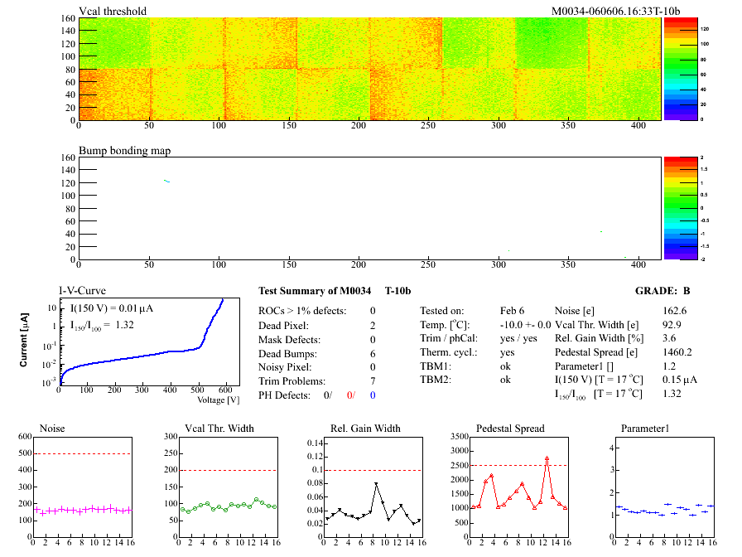Click the Vcal threshold color scale bar
This screenshot has width=742, height=557.
(x=673, y=68)
